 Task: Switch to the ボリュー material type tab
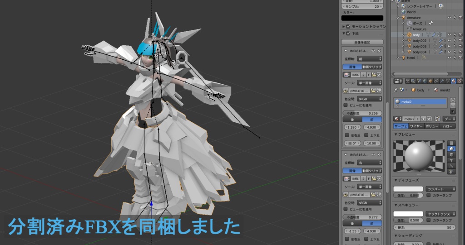[432, 126]
